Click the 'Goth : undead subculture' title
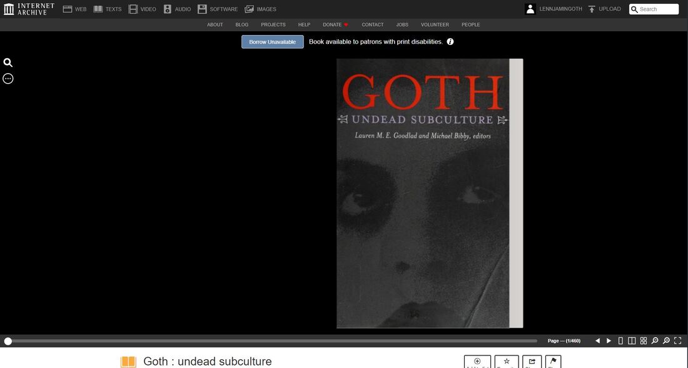The height and width of the screenshot is (368, 688). pos(208,361)
